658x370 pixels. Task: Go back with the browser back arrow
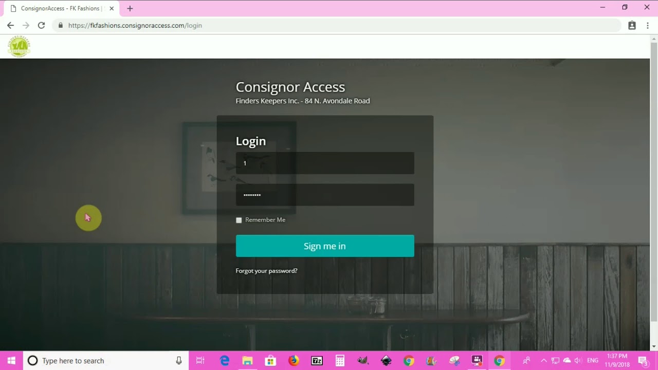[x=10, y=25]
